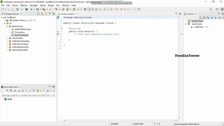Click the pencil icon in Boot Dashboard
This screenshot has height=126, width=224.
[x=30, y=91]
